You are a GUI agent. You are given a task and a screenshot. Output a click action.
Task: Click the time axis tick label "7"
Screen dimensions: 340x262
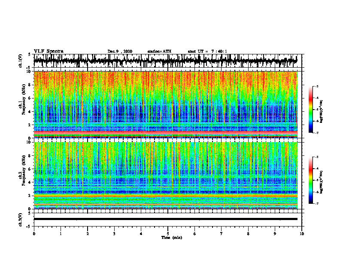222,234
